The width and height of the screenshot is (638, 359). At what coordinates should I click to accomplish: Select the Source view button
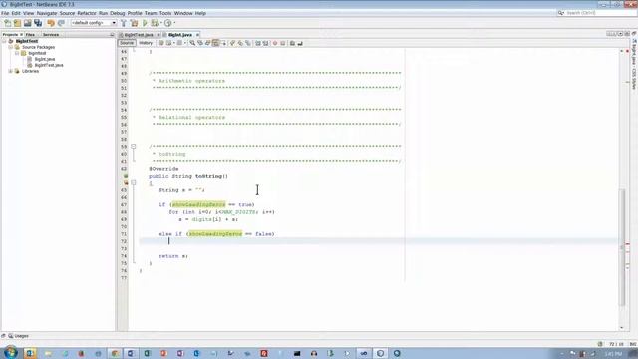click(x=127, y=43)
